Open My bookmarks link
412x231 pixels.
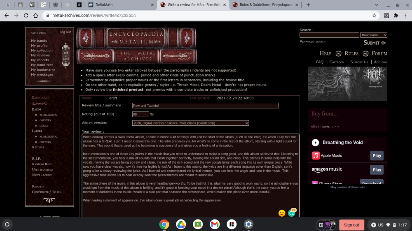click(43, 70)
